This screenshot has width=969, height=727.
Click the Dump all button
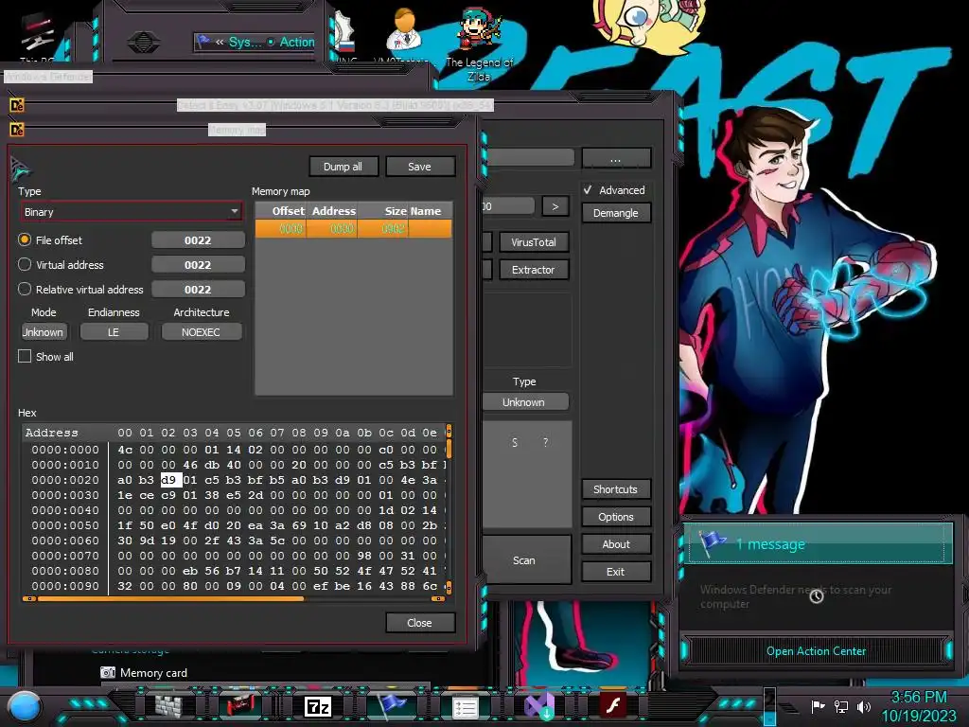click(x=343, y=167)
